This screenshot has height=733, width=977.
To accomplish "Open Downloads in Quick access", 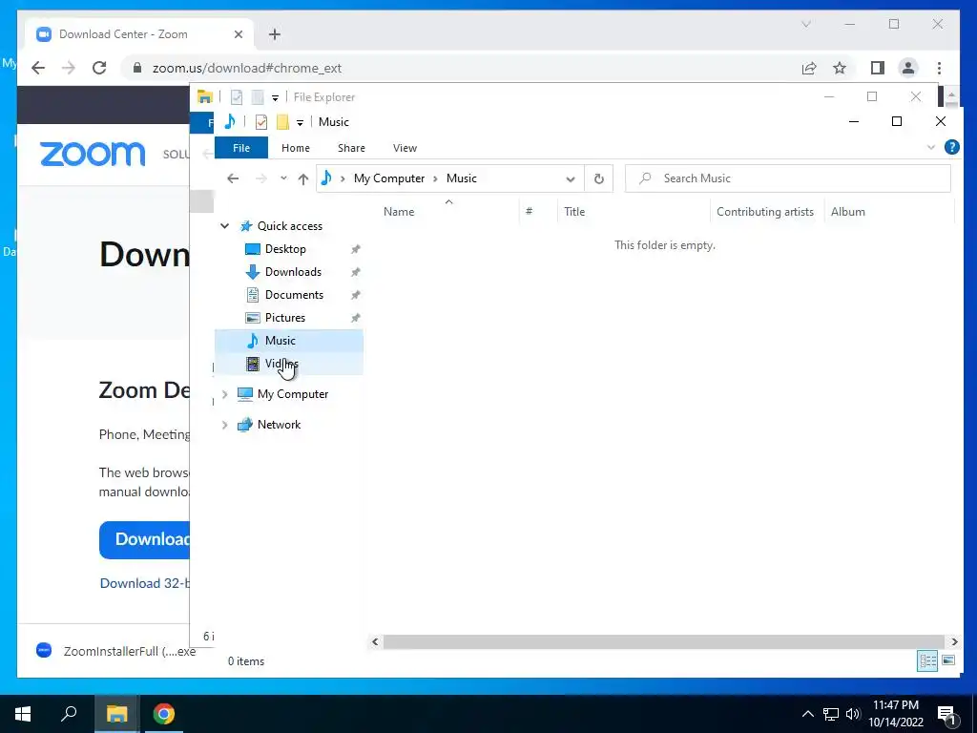I will (x=293, y=272).
